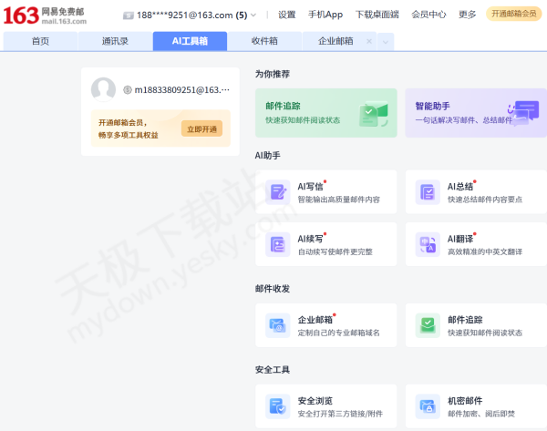
Task: Launch the AI翻译 translation icon
Action: [427, 245]
